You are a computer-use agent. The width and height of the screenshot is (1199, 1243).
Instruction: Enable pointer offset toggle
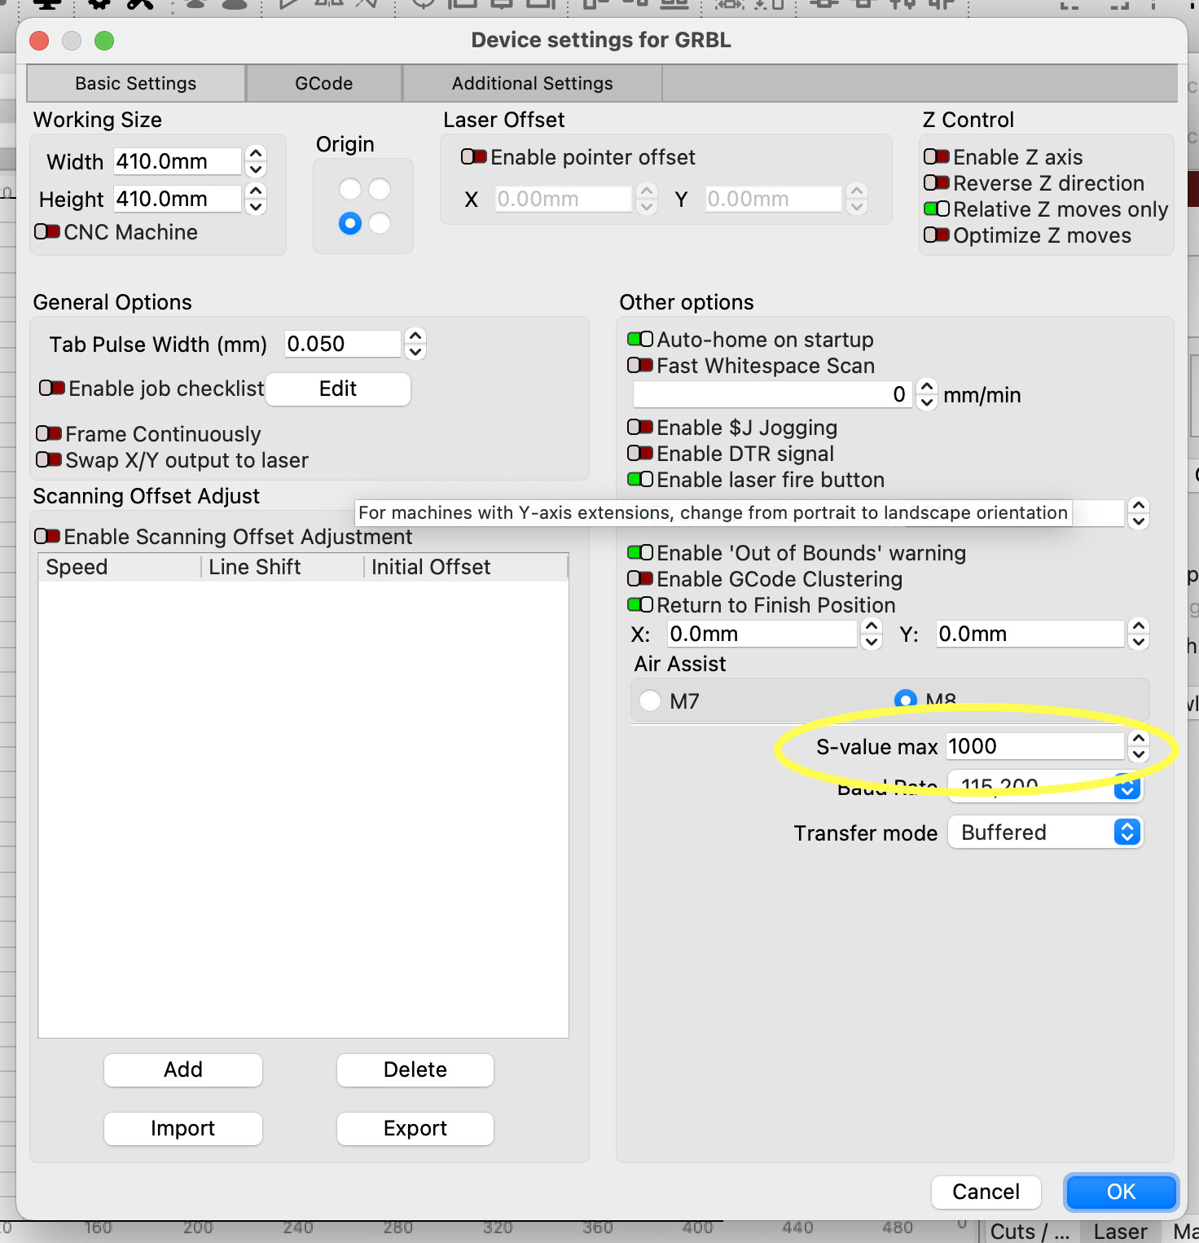click(x=474, y=156)
